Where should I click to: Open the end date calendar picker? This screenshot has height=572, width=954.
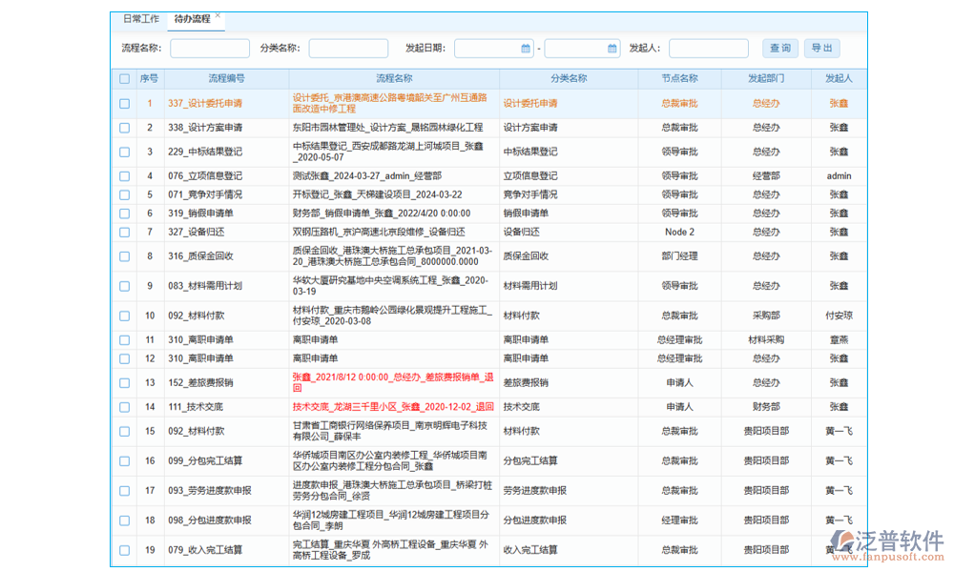click(612, 49)
